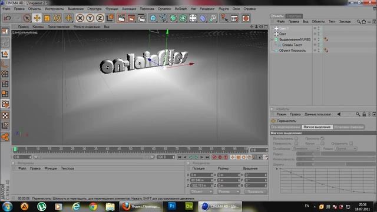Select the Live Selection cursor tool
Viewport: 377px width, 212px height.
(27, 18)
